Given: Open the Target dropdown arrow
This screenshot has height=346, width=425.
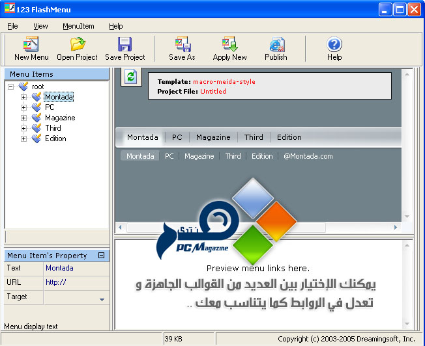Looking at the screenshot, I should [x=102, y=299].
